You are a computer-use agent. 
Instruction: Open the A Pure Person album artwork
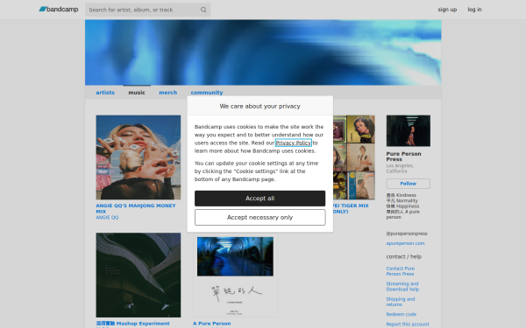(235, 276)
